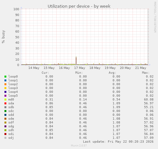
Task: Click the 'sdj' legend label
Action: (11, 138)
